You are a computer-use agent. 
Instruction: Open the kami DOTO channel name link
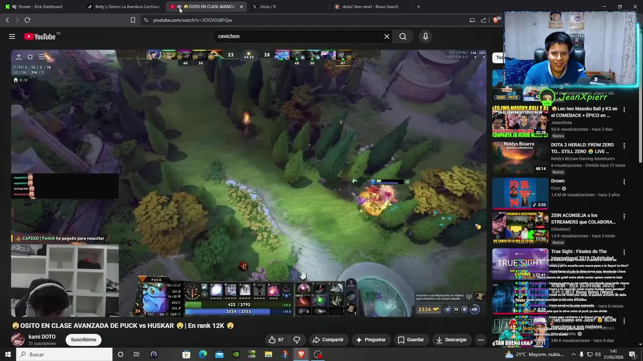pyautogui.click(x=42, y=337)
